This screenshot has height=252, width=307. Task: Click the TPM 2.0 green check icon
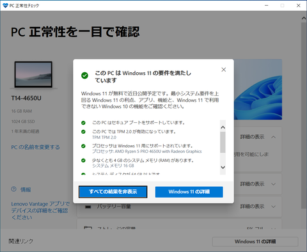tap(83, 132)
